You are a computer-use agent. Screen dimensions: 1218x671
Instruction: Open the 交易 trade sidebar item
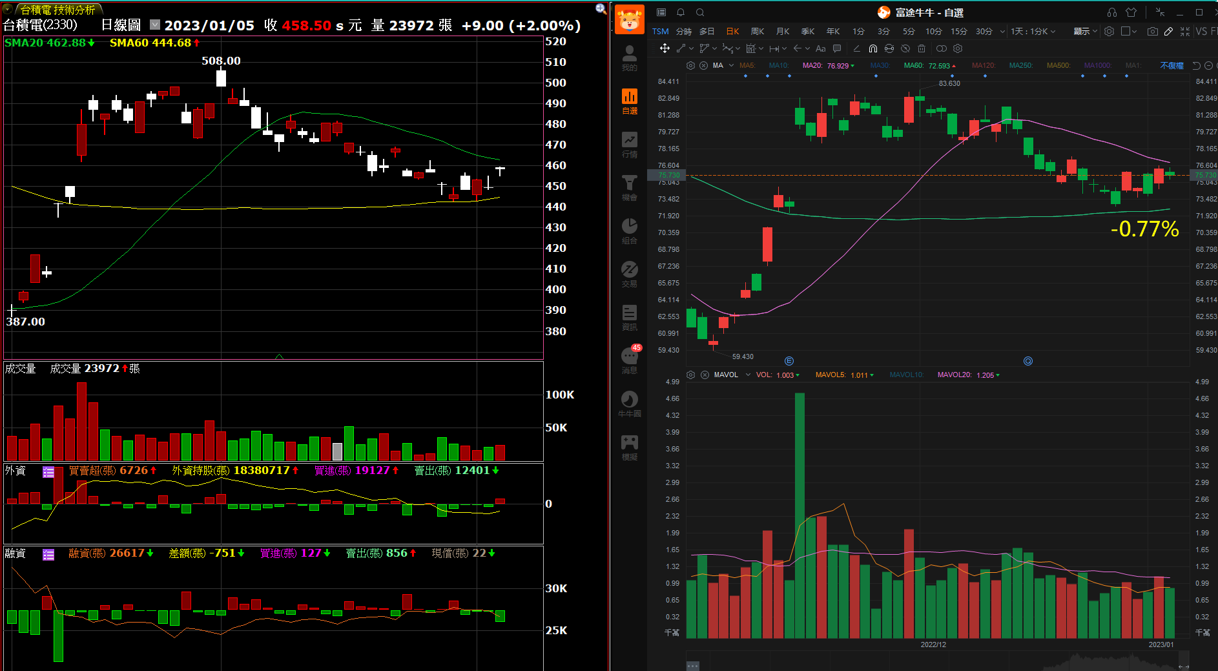[x=630, y=274]
